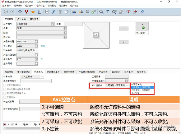Viewport: 181px width, 134px height.
Task: Open lookup icon in 主要模具编号 field
Action: (127, 81)
